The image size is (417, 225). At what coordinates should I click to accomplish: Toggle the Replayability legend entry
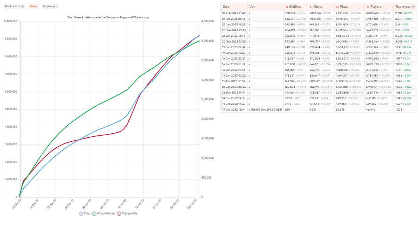point(127,213)
